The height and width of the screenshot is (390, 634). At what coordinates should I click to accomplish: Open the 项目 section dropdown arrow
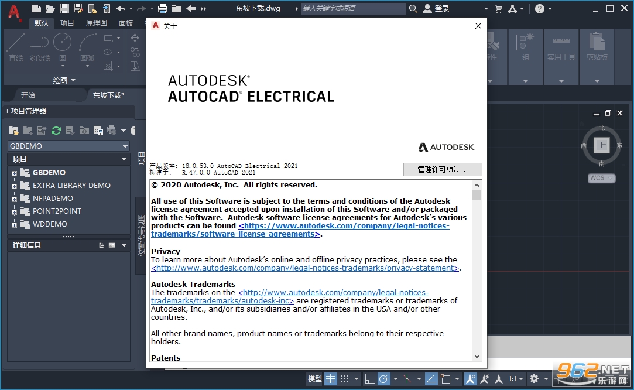[124, 159]
